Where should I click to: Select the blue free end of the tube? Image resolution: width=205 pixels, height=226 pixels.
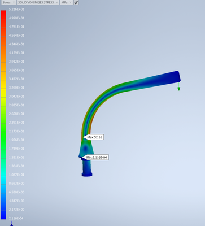coord(174,76)
